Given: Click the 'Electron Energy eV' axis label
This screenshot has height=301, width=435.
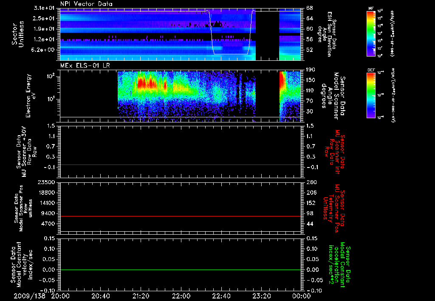Looking at the screenshot, I should [x=31, y=96].
